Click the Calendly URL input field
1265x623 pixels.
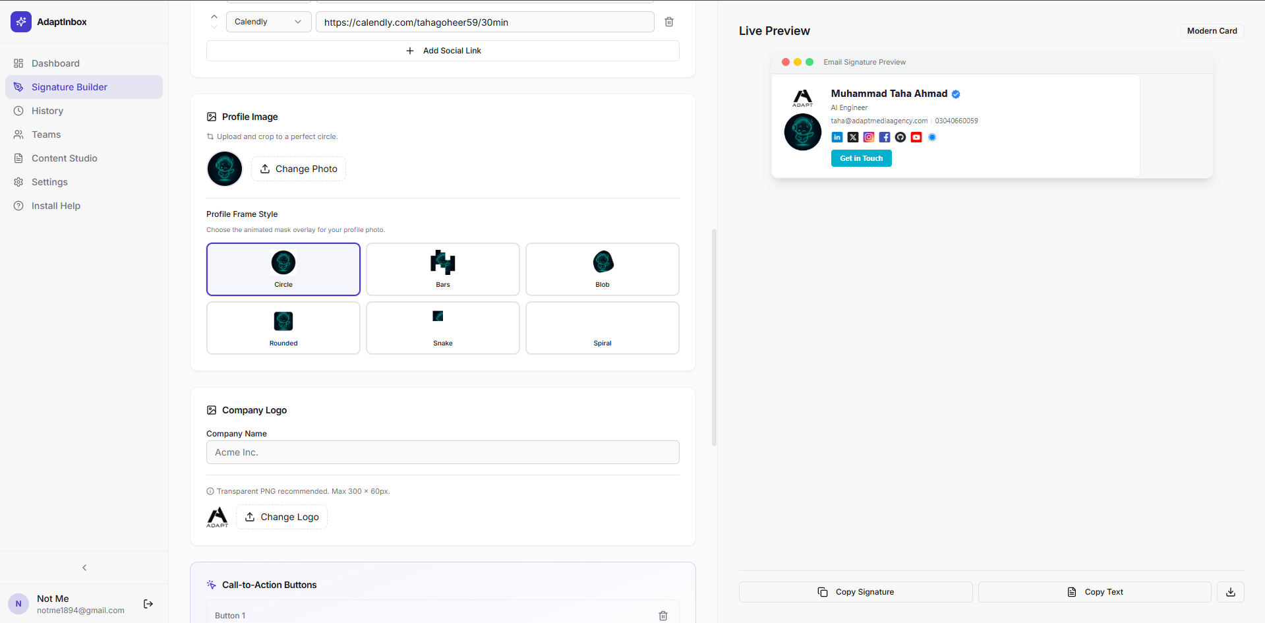tap(485, 22)
